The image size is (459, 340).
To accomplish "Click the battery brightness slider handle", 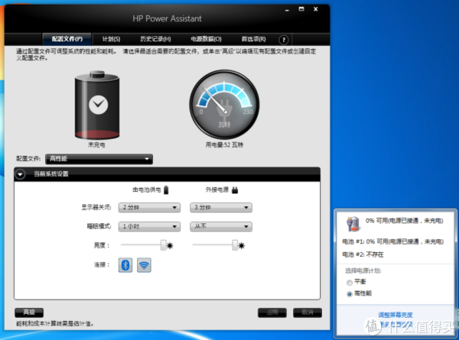I will point(164,245).
